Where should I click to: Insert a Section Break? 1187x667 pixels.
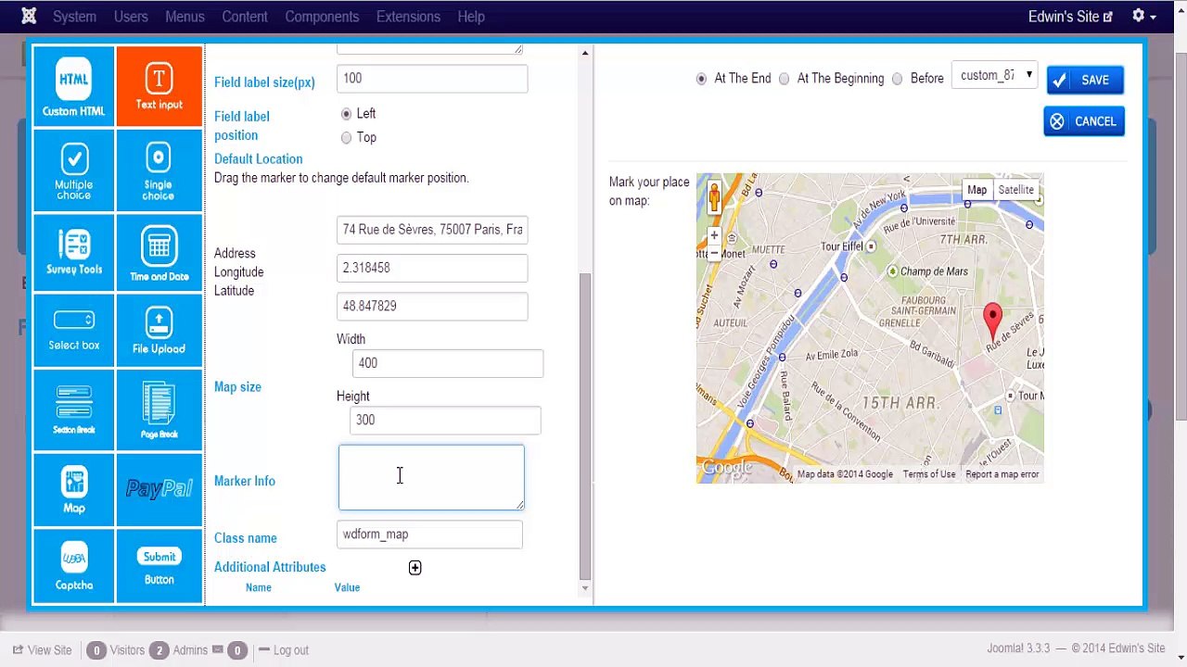point(73,409)
